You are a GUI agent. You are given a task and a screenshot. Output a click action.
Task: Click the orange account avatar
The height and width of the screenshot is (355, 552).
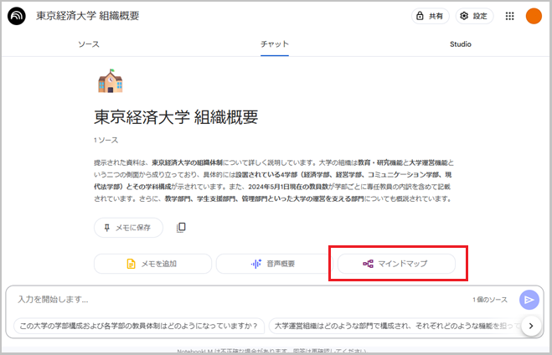coord(534,16)
